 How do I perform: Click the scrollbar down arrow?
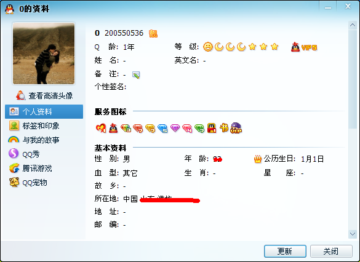click(353, 234)
